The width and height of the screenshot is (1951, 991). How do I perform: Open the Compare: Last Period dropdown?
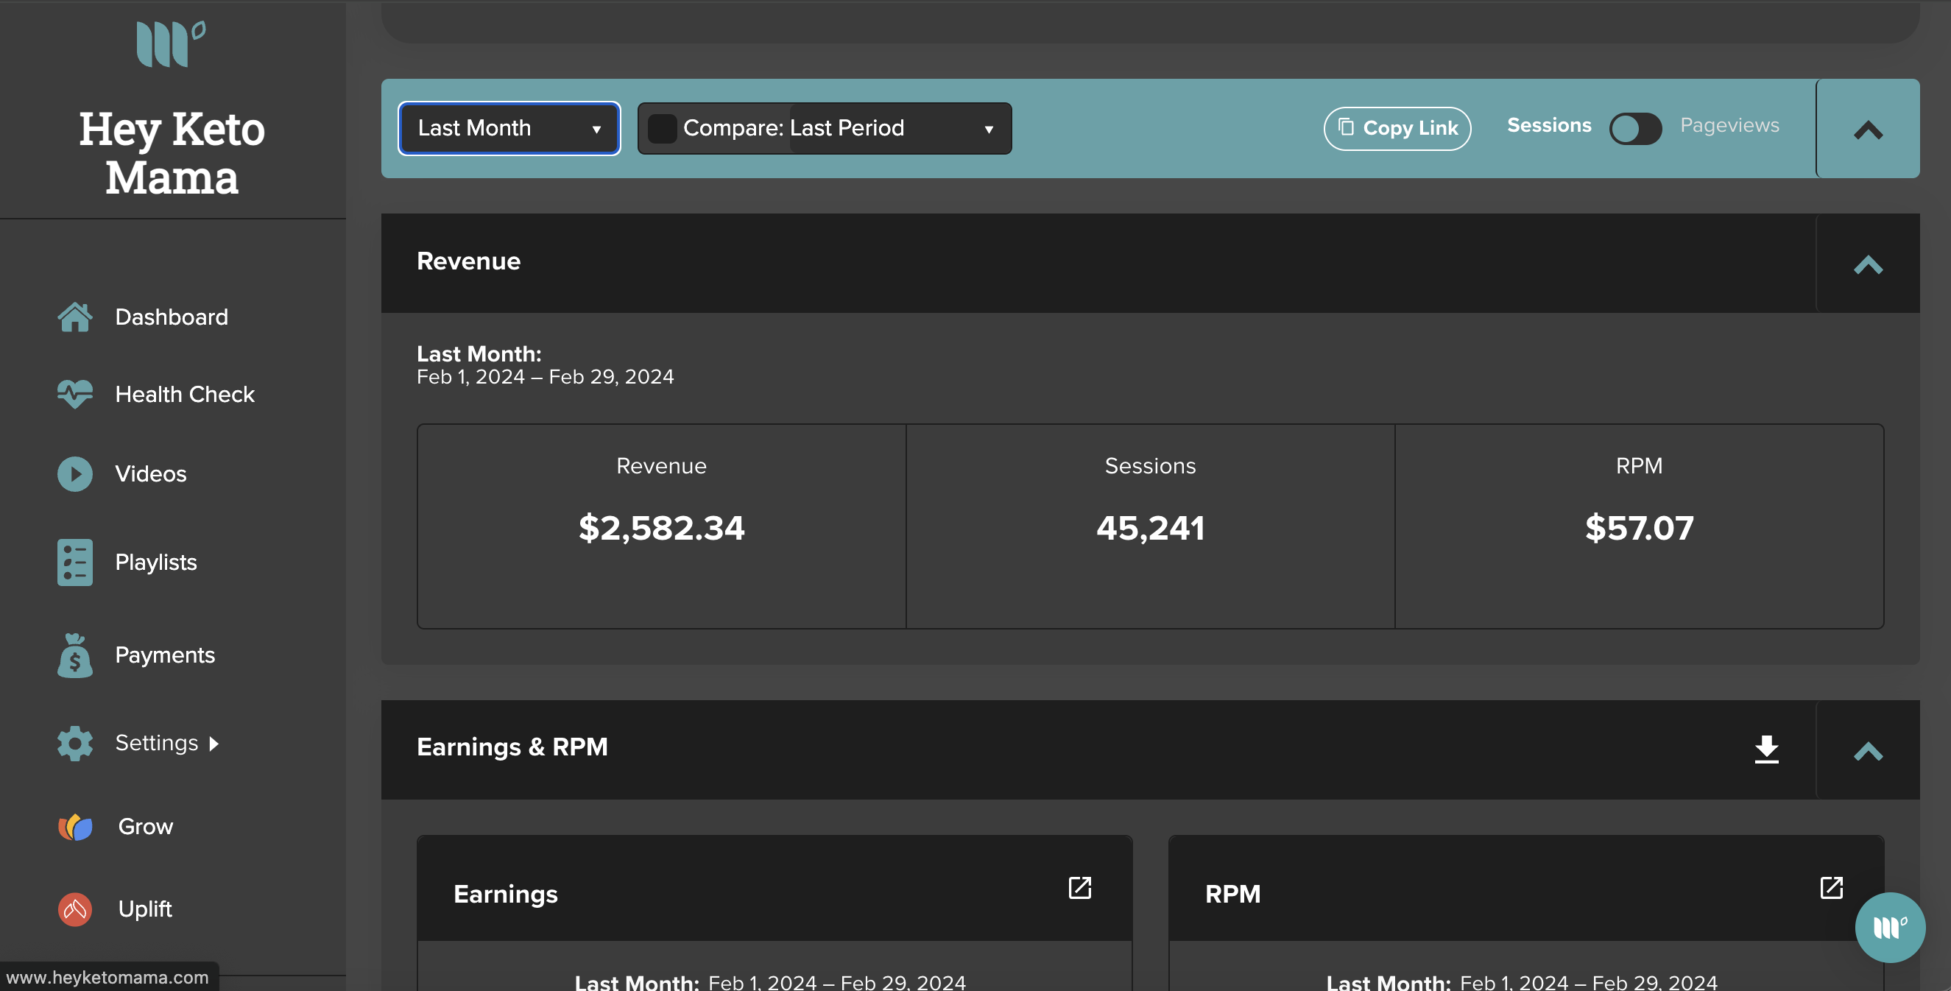(x=900, y=128)
